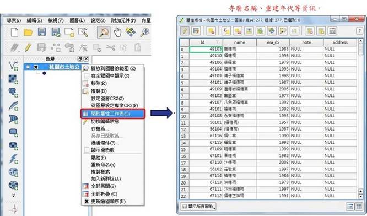Collapse the 桃園市土地公 layer tree node
Viewport: 367px width, 216px height.
pyautogui.click(x=28, y=67)
